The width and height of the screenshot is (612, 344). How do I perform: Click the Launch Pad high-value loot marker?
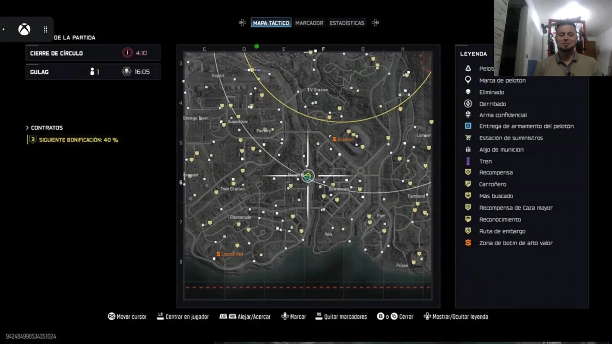pyautogui.click(x=230, y=254)
